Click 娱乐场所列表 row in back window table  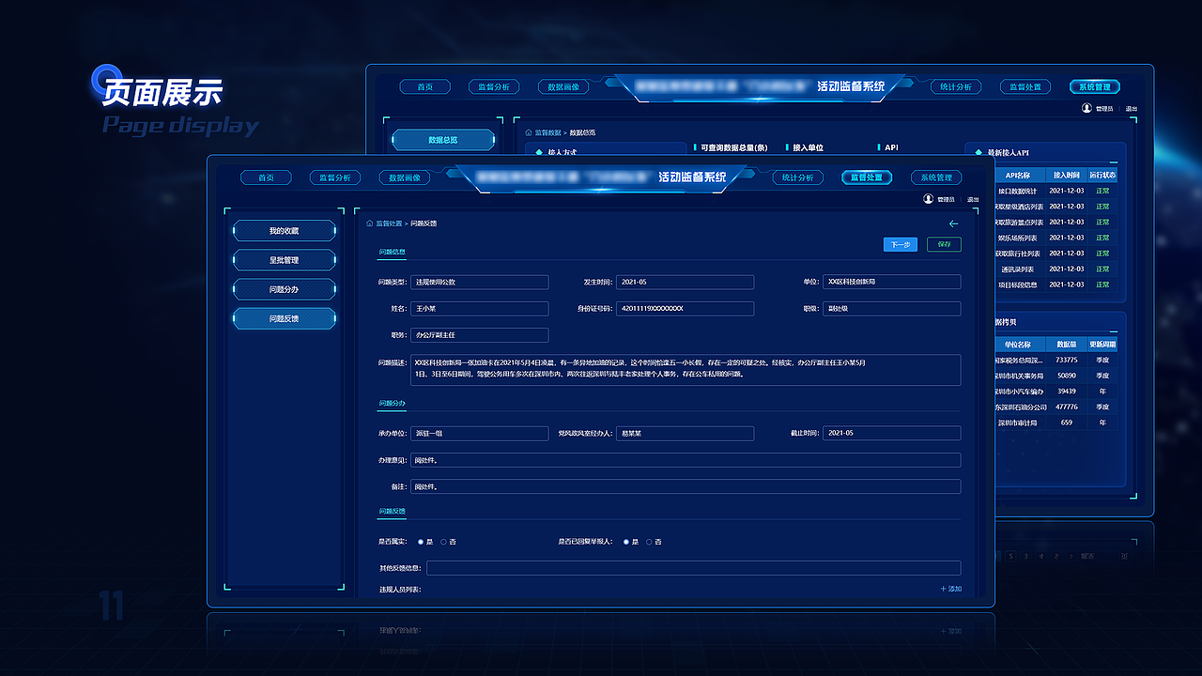(x=1056, y=238)
